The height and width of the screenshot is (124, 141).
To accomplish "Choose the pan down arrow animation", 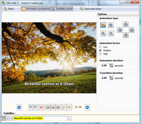I will [126, 35].
